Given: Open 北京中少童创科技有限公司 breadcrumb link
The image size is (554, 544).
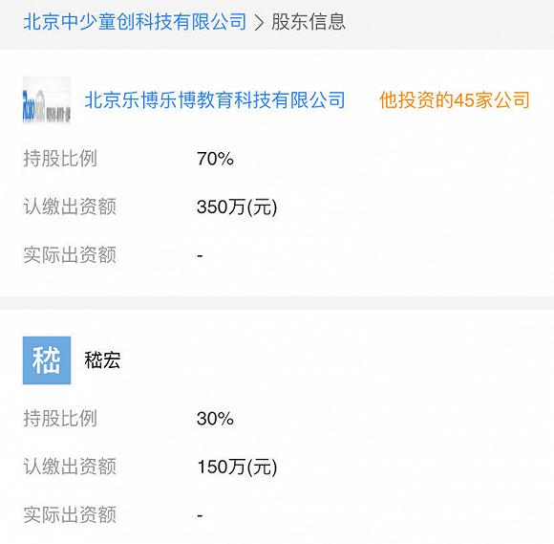Looking at the screenshot, I should pyautogui.click(x=135, y=22).
